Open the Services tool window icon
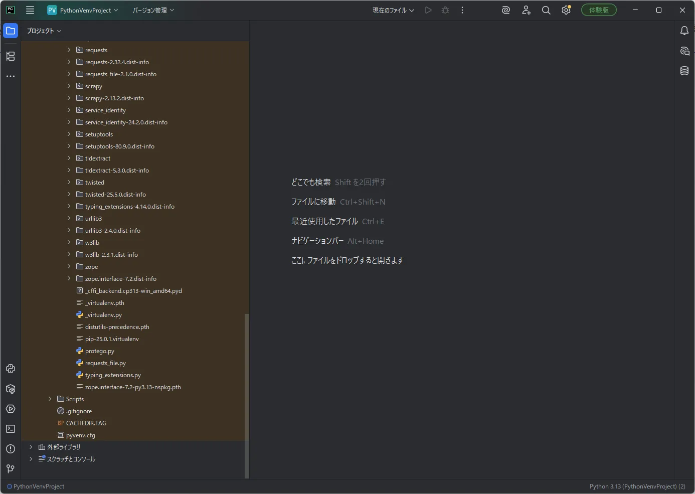 [11, 409]
